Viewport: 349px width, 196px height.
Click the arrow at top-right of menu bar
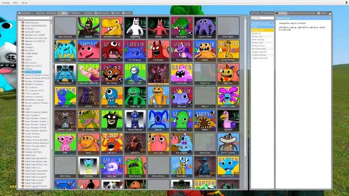coord(347,2)
